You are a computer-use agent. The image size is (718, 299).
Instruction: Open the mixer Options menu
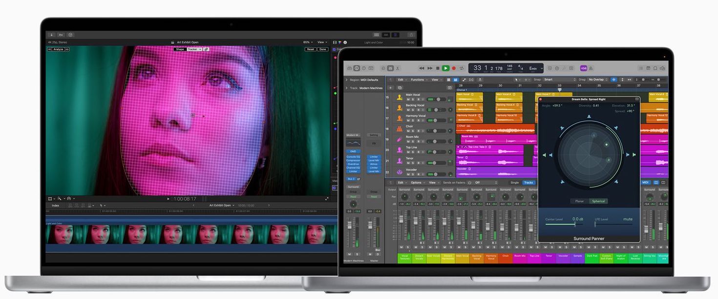(x=418, y=182)
